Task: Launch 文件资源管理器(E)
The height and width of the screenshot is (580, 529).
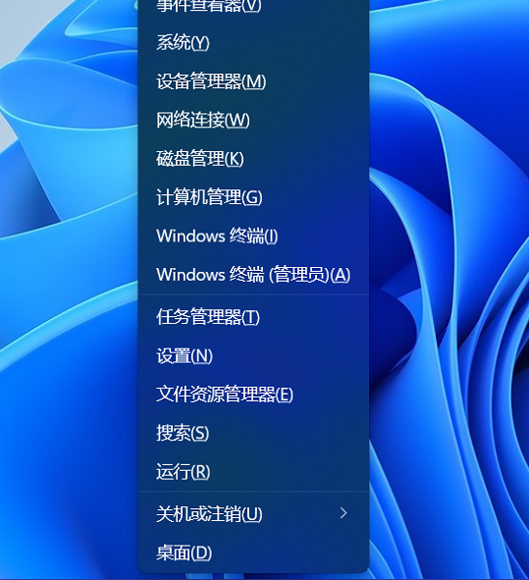Action: 253,395
